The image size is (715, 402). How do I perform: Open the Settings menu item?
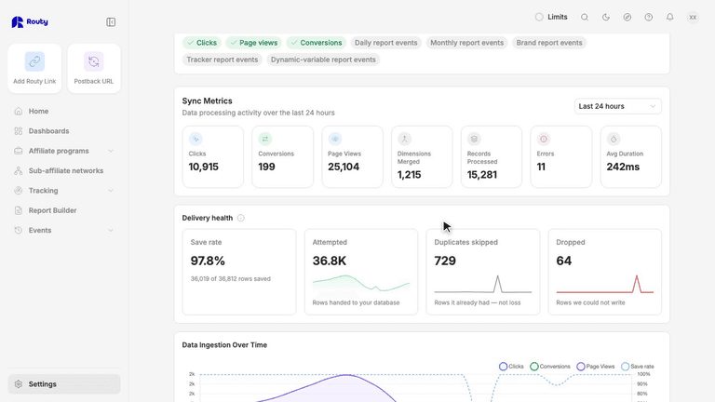coord(64,384)
